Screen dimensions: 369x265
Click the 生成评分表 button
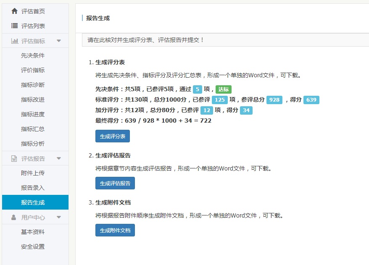(113, 136)
